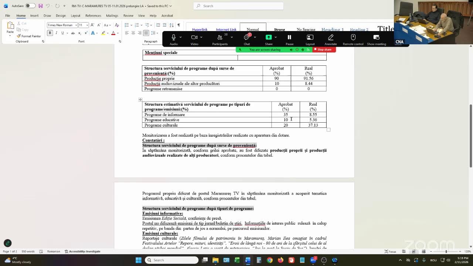Screen dimensions: 473x266
Task: Apply red font color
Action: coord(113,33)
